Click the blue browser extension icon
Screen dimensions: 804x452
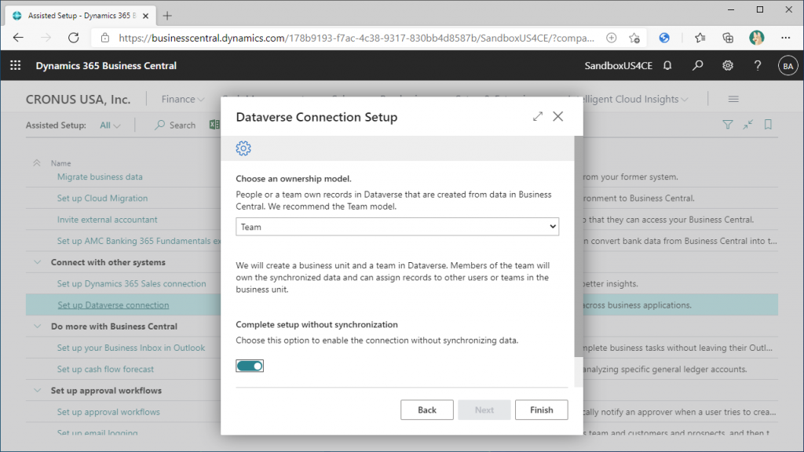[664, 38]
